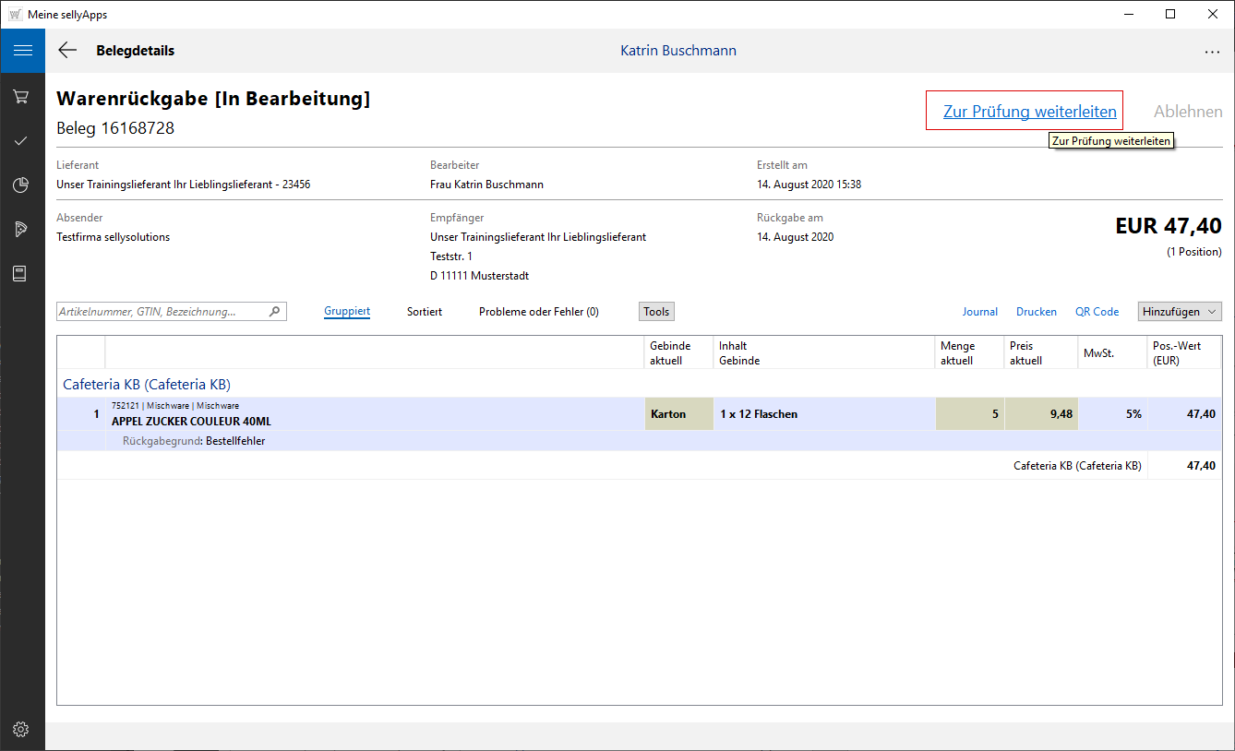Switch to the Gruppiert view

(x=347, y=312)
